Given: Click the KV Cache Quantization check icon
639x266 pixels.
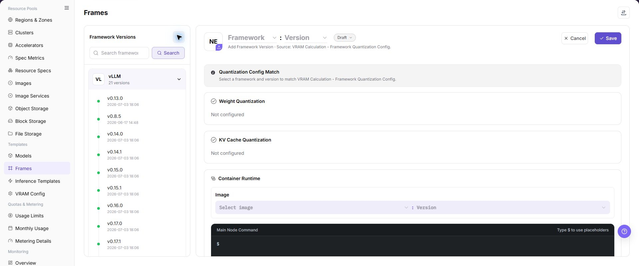Looking at the screenshot, I should coord(214,140).
